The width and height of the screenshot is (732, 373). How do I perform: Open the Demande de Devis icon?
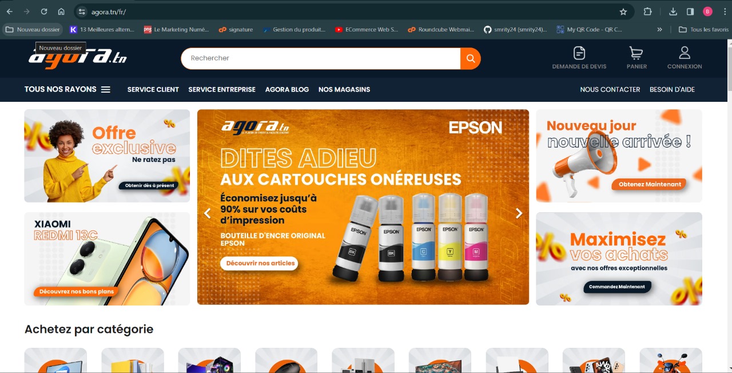coord(579,53)
